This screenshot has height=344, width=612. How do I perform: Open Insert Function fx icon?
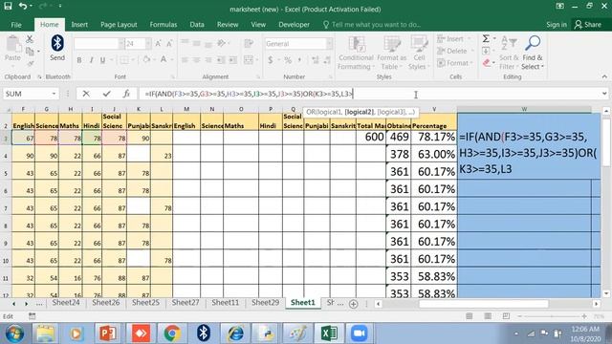[126, 94]
